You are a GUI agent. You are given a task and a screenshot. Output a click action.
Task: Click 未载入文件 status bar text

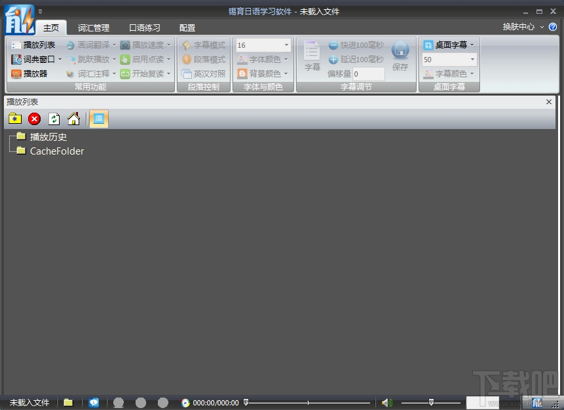(29, 402)
